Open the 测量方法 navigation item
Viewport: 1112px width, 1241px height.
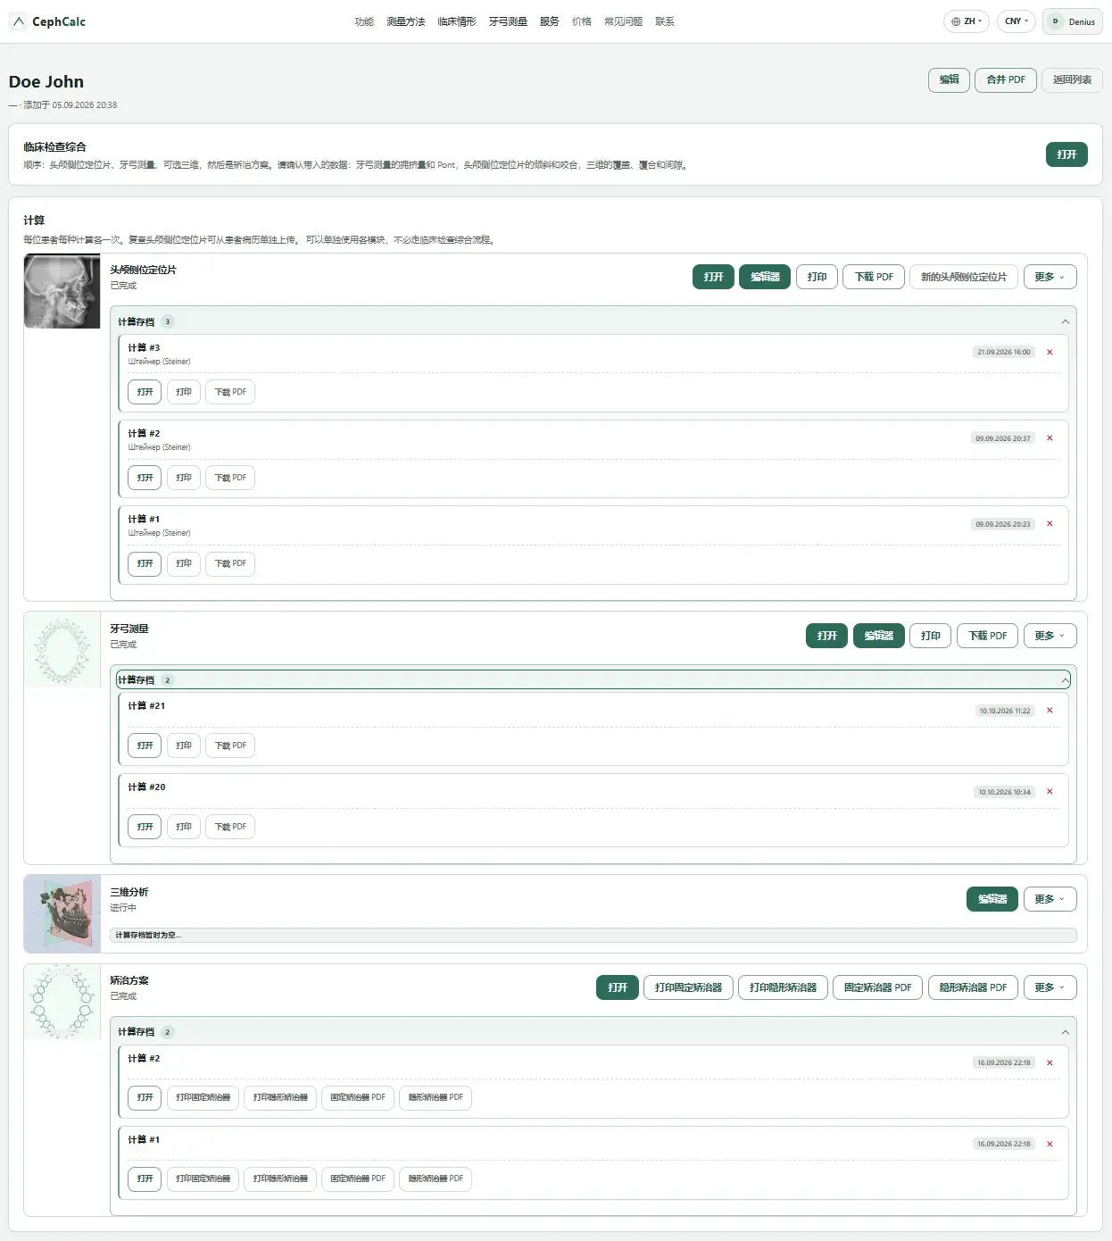pos(406,21)
